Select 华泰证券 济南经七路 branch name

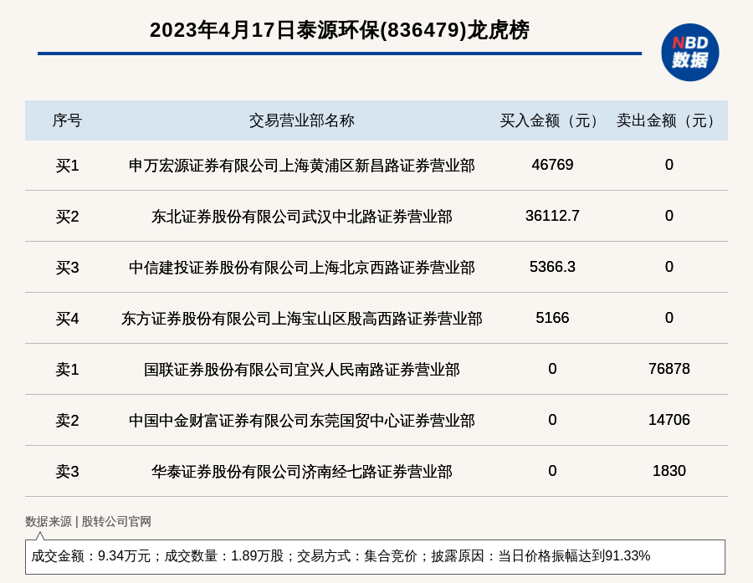pyautogui.click(x=301, y=471)
